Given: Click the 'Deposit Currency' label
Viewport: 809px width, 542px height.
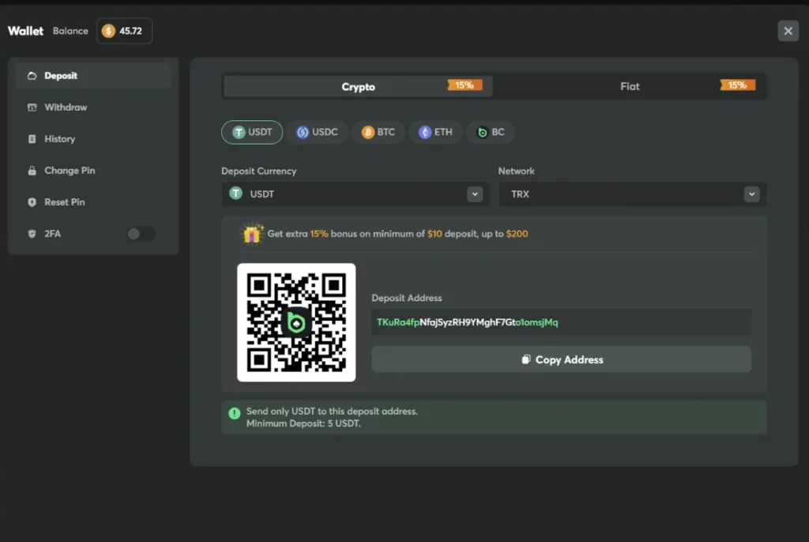Looking at the screenshot, I should click(x=259, y=171).
